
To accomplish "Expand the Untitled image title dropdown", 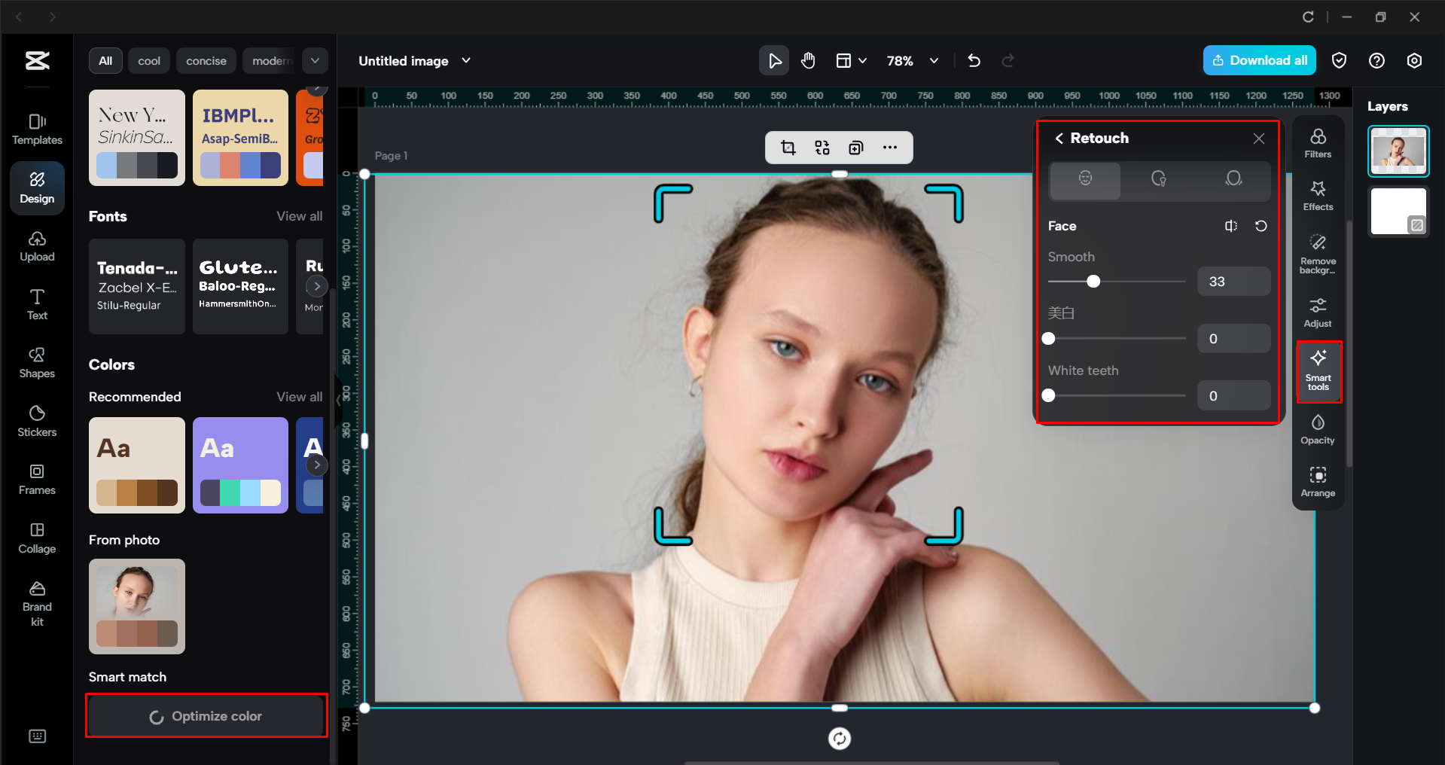I will pos(466,60).
